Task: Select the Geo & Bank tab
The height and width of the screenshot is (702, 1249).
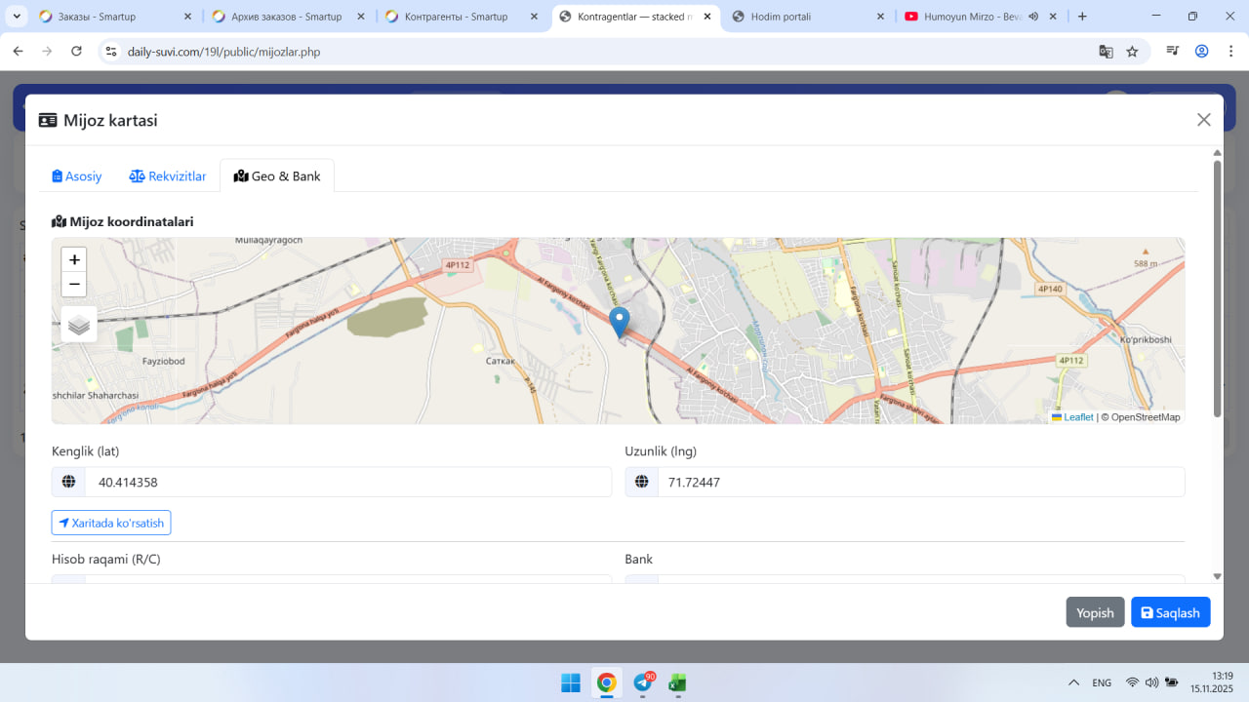Action: pos(277,176)
